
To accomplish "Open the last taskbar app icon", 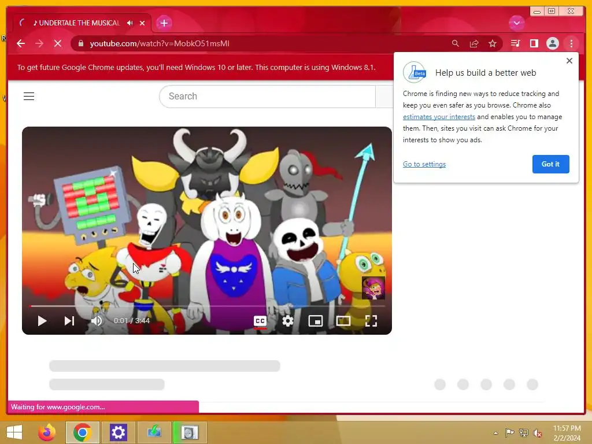I will point(190,432).
